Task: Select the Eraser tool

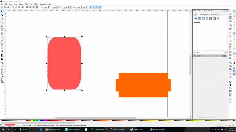Action: point(2,66)
